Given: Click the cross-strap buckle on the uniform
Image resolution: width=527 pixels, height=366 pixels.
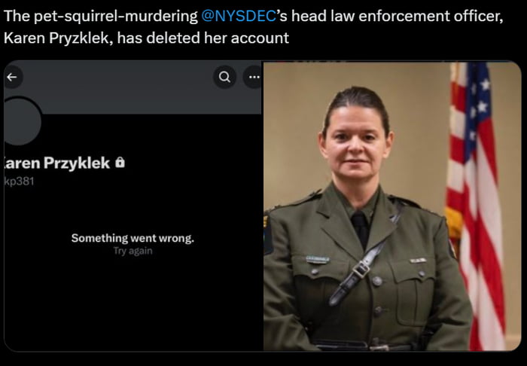Looking at the screenshot, I should (361, 269).
